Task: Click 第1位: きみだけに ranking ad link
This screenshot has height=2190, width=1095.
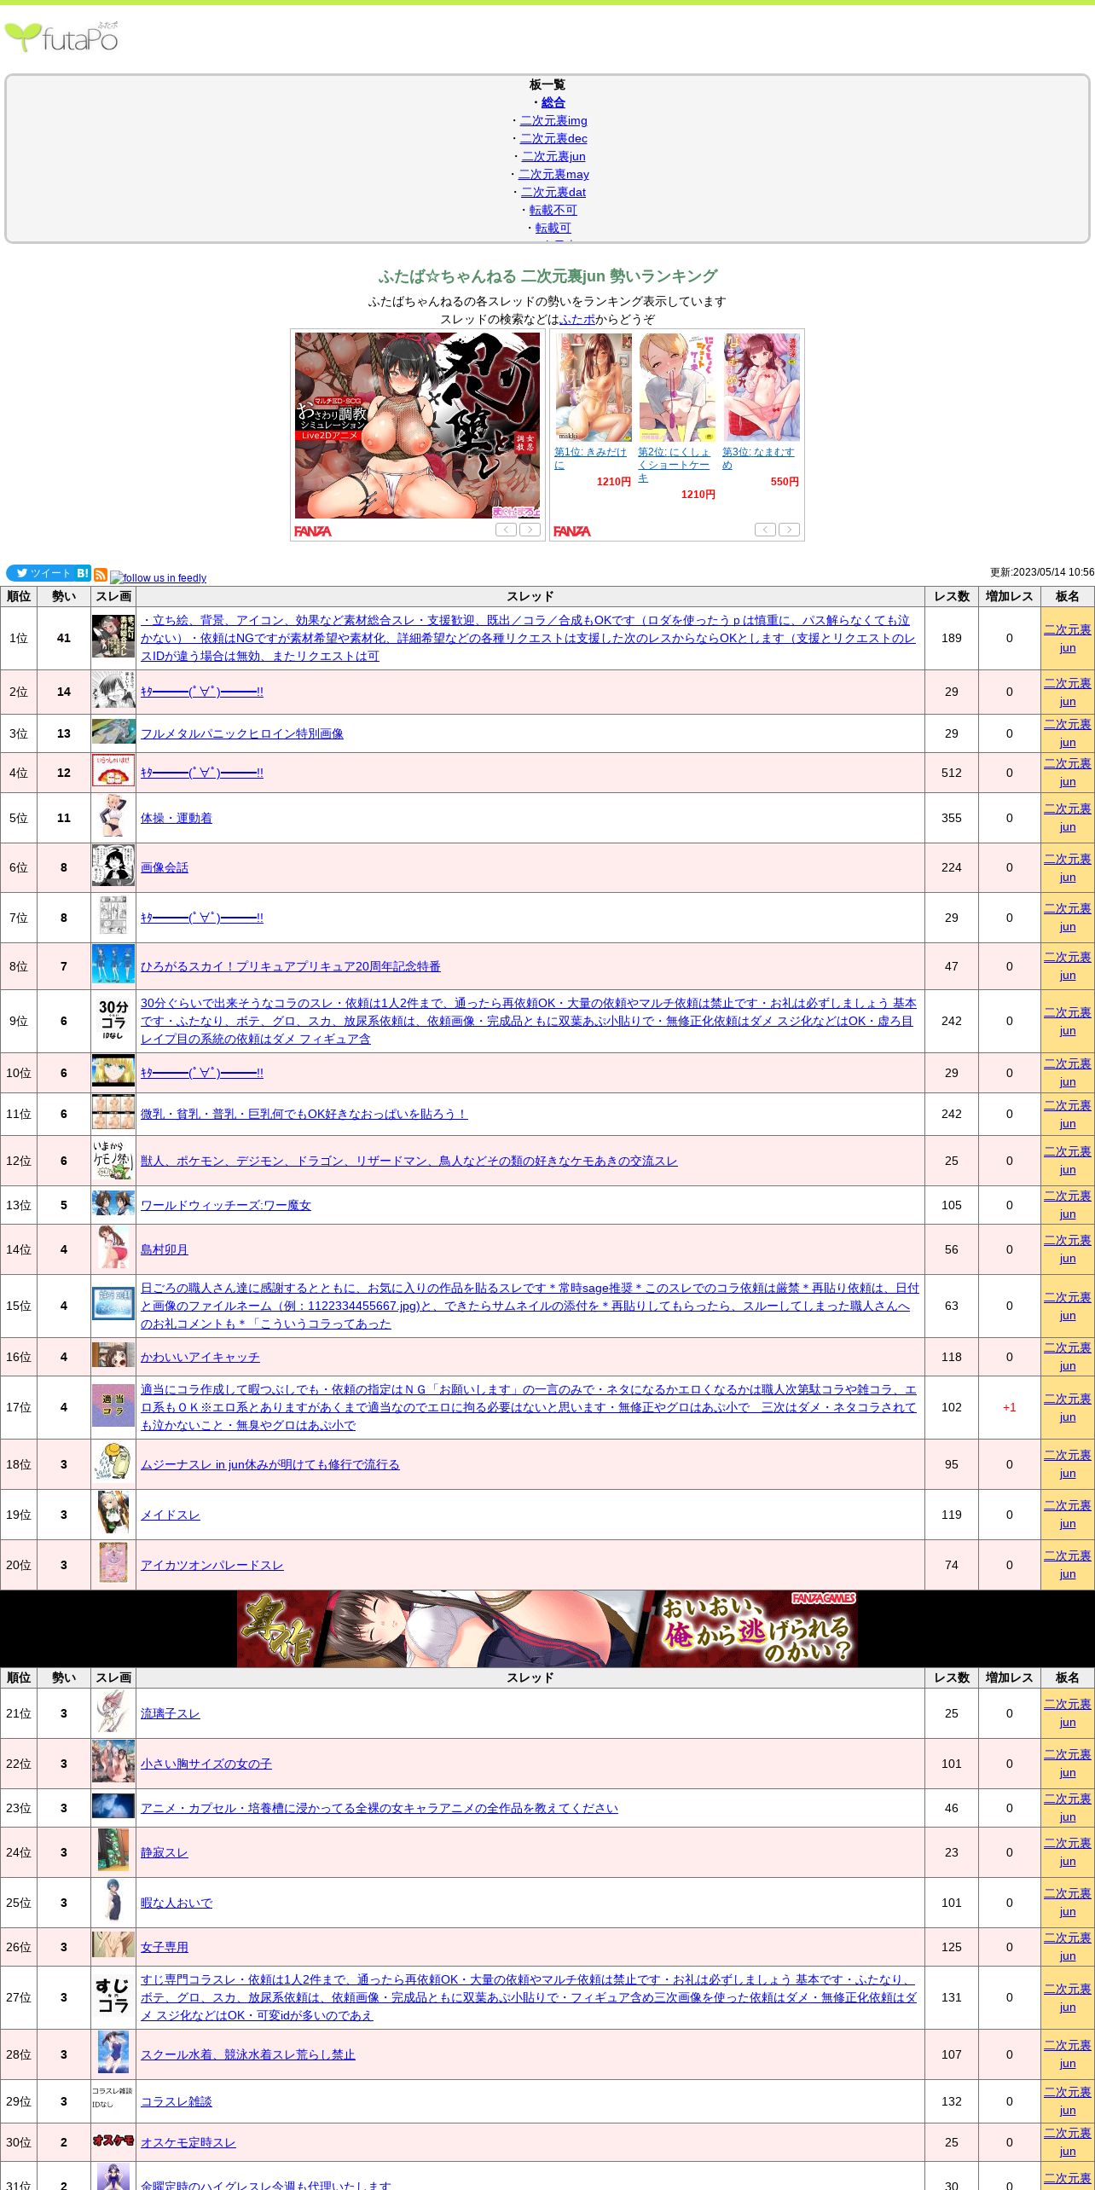Action: (x=590, y=458)
